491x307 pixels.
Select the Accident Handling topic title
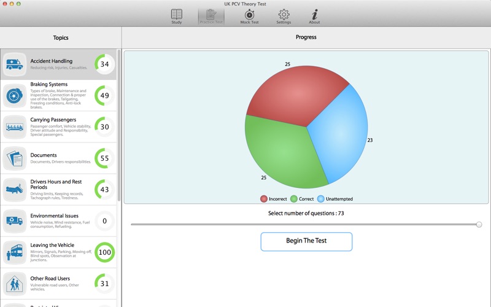[x=52, y=61]
